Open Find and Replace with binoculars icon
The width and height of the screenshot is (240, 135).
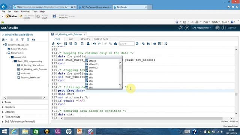click(x=148, y=44)
